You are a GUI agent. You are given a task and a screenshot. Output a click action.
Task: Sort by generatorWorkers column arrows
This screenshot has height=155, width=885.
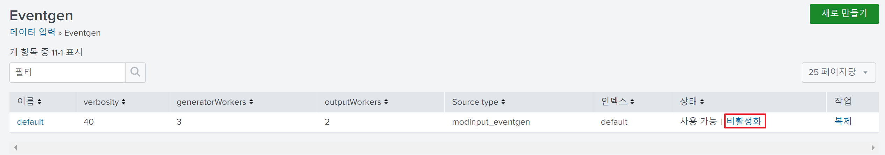[x=251, y=102]
